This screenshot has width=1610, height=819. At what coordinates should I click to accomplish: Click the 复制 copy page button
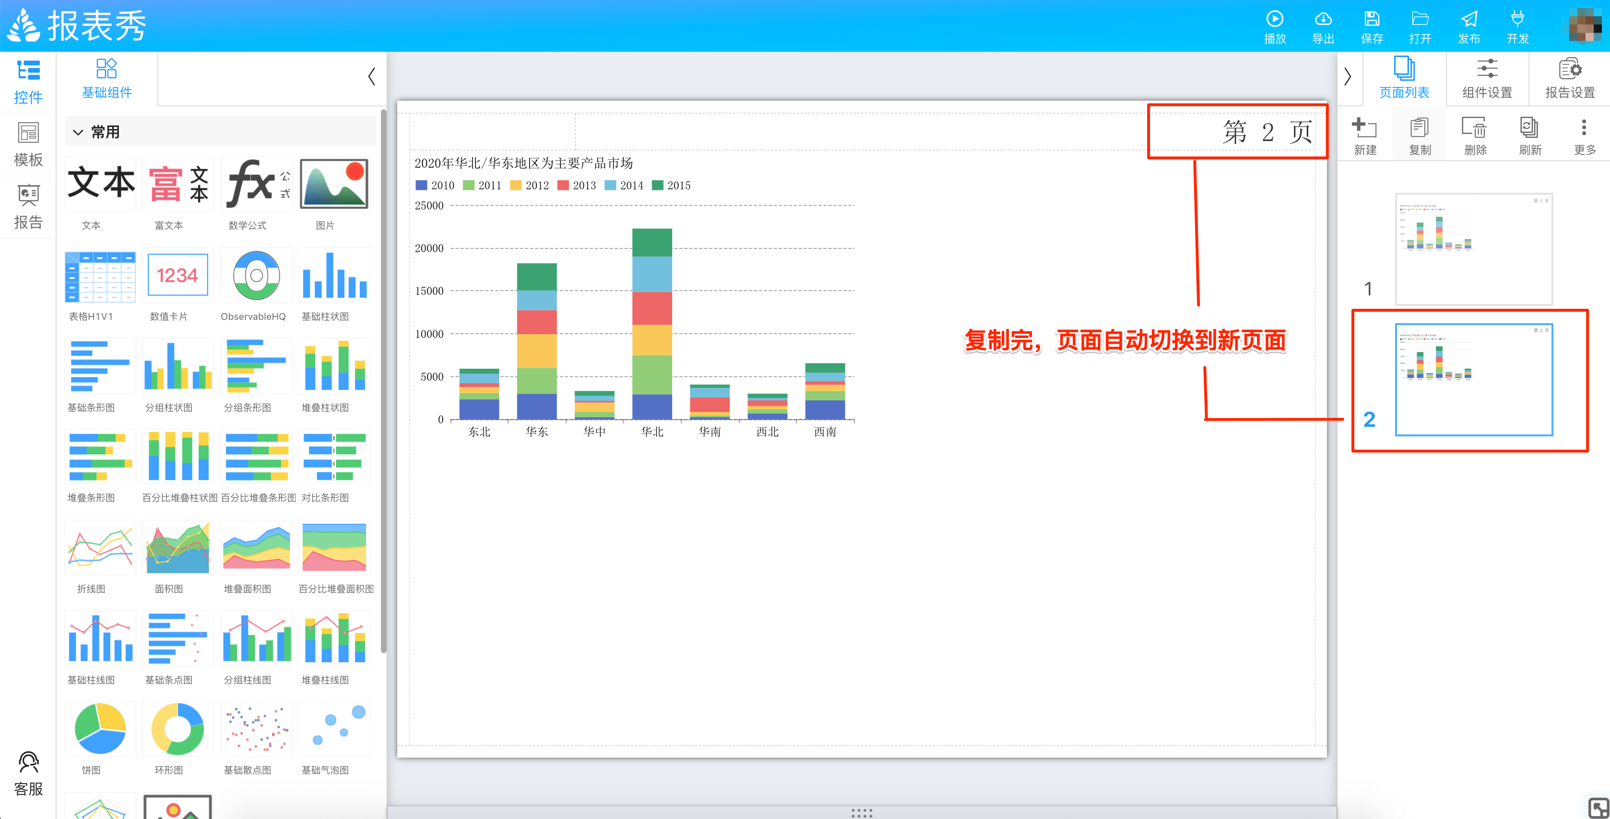pyautogui.click(x=1420, y=136)
